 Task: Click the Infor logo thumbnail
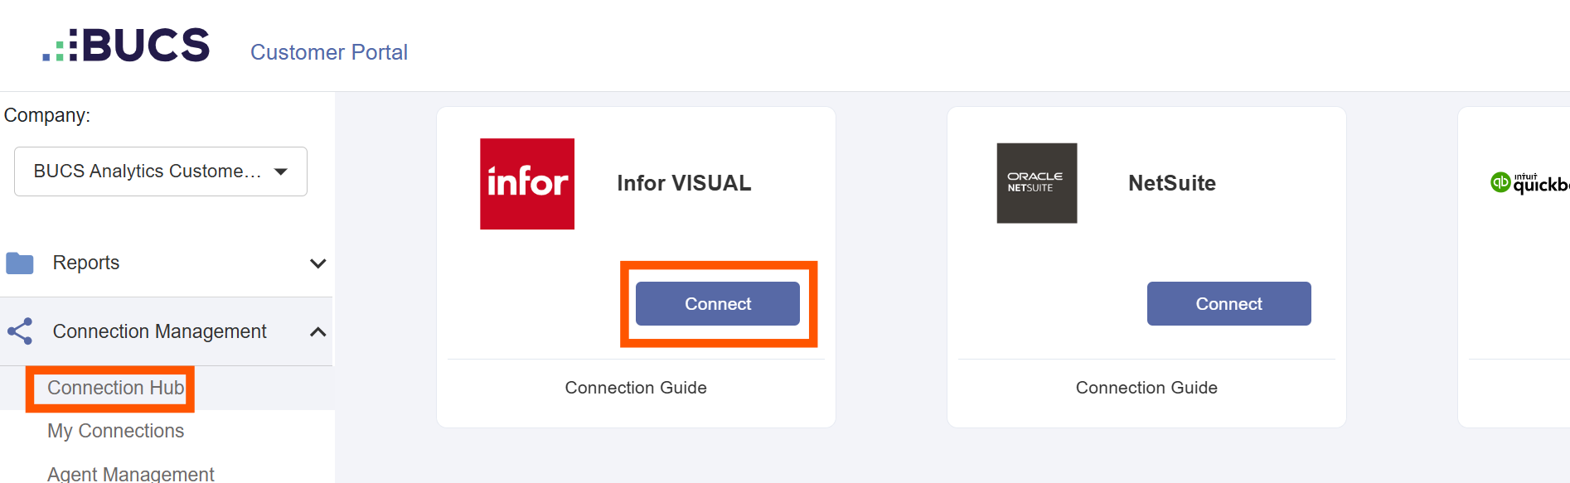[527, 184]
